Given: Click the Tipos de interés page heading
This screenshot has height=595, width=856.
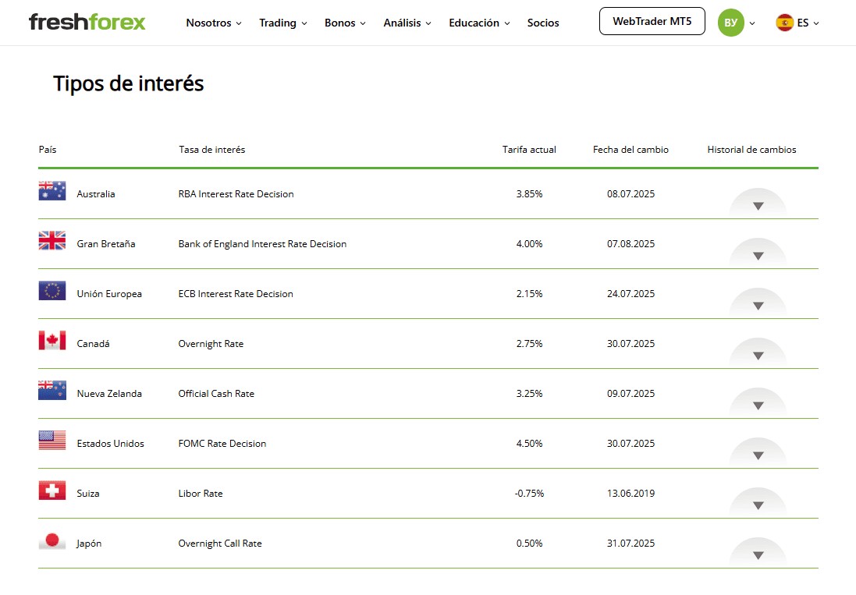Looking at the screenshot, I should [x=128, y=83].
